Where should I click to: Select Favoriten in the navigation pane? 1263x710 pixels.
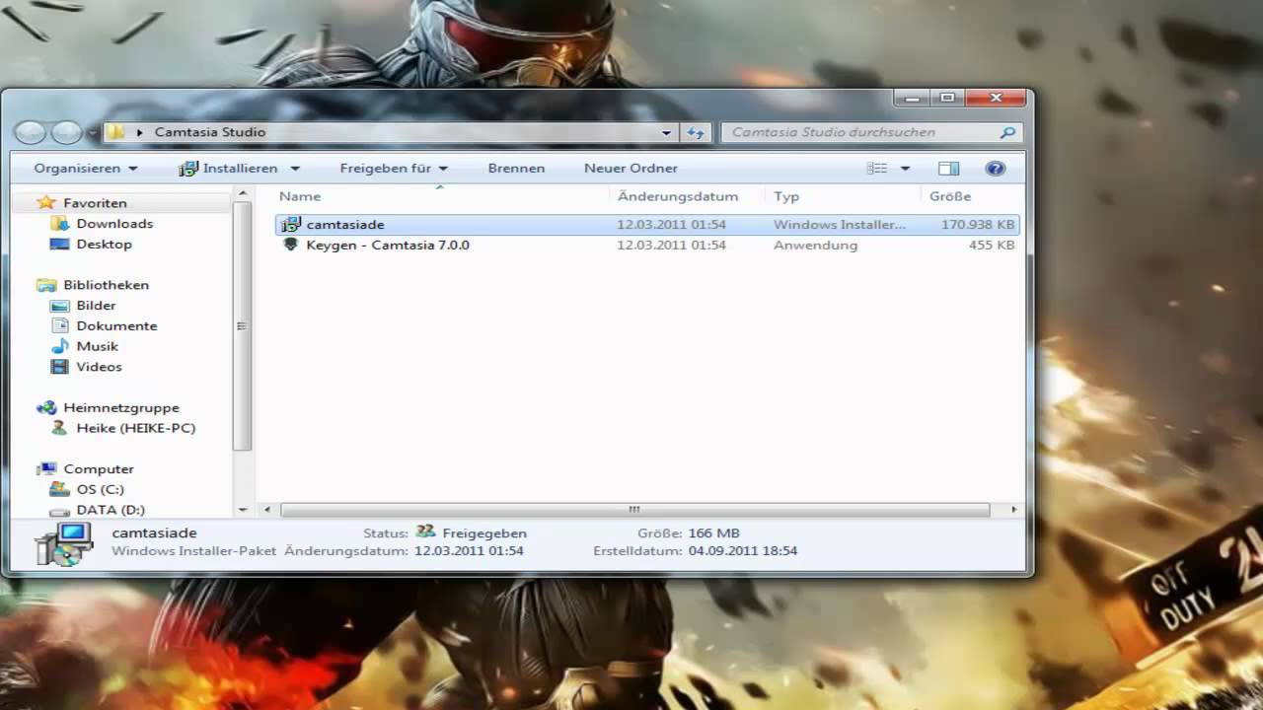(x=95, y=202)
